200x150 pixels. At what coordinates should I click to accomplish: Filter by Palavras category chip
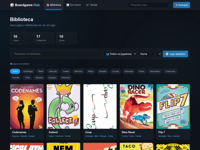pyautogui.click(x=66, y=77)
